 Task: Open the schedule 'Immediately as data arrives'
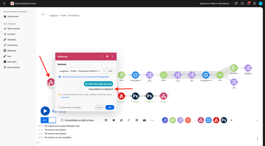77,120
